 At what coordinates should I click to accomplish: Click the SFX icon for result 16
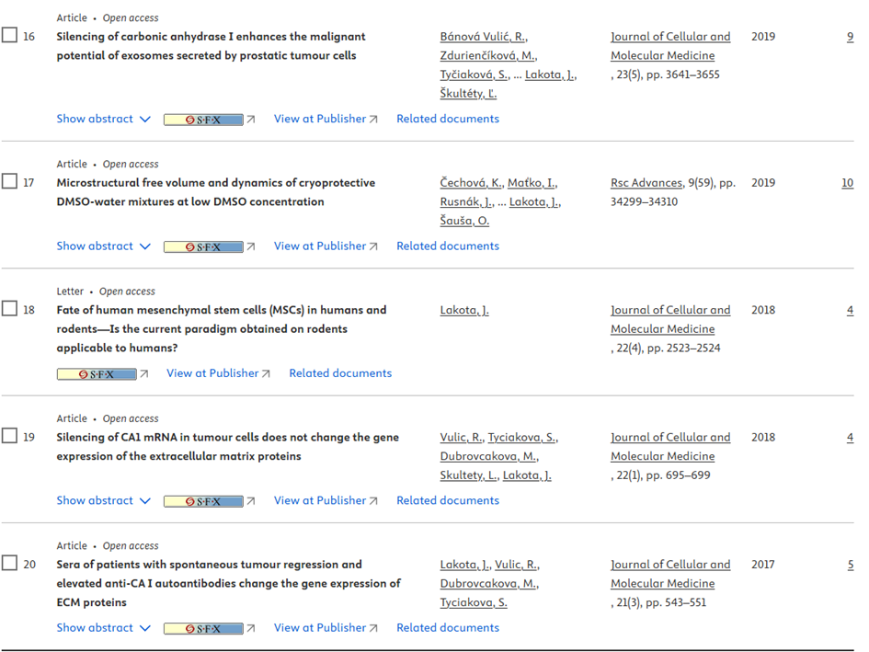[x=203, y=120]
